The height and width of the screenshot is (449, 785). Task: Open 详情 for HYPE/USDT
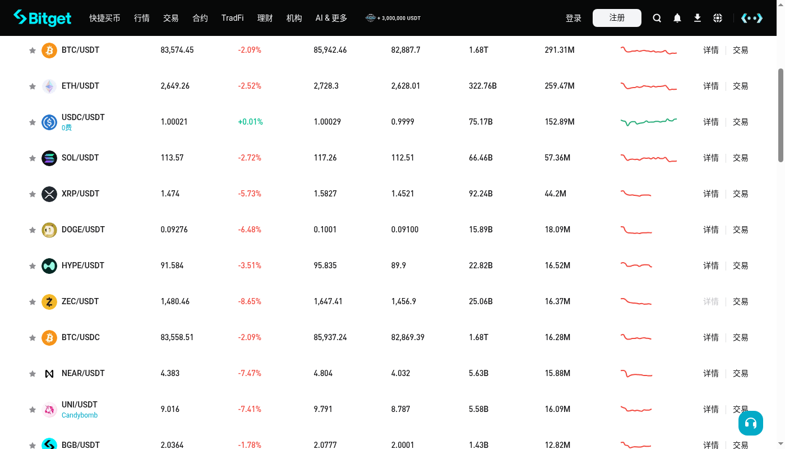711,265
